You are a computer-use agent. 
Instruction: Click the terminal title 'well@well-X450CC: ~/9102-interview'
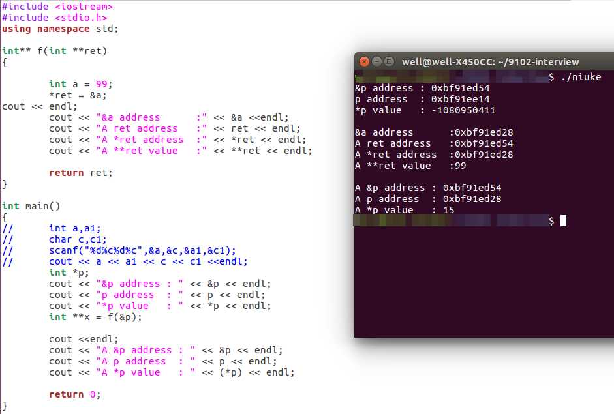coord(490,62)
